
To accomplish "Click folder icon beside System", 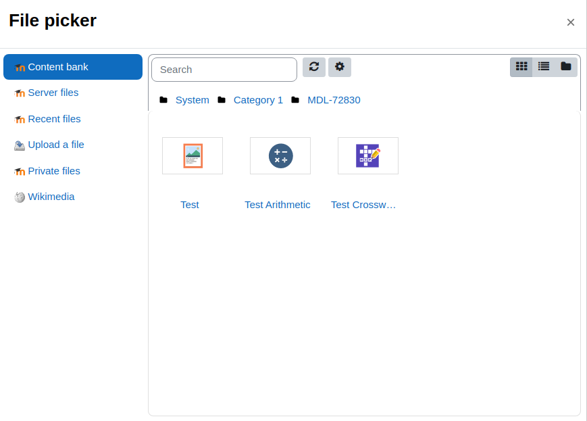I will 163,100.
